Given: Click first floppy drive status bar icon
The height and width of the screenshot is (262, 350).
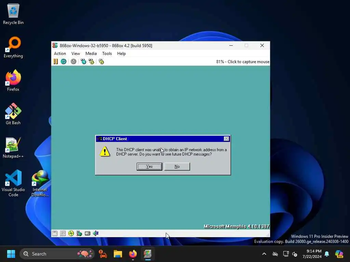Looking at the screenshot, I should click(x=55, y=233).
